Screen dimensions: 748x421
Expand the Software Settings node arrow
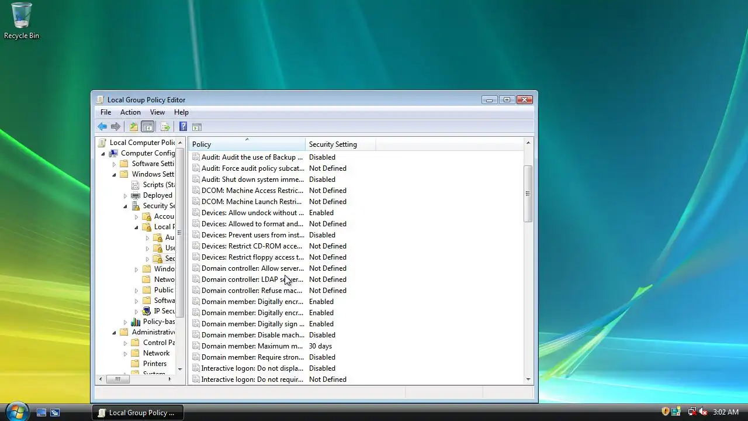(115, 164)
